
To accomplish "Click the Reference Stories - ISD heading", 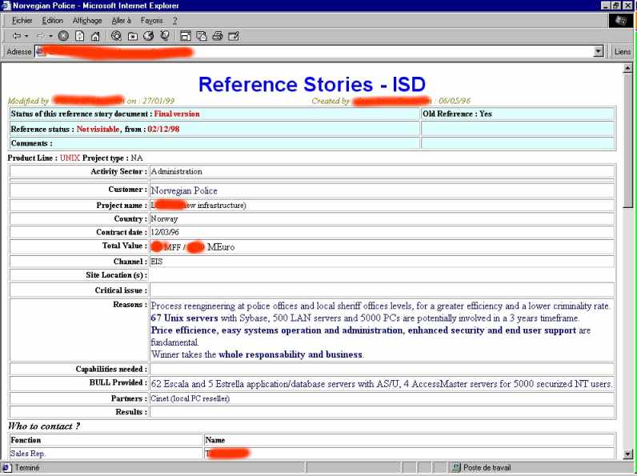I will click(x=311, y=85).
